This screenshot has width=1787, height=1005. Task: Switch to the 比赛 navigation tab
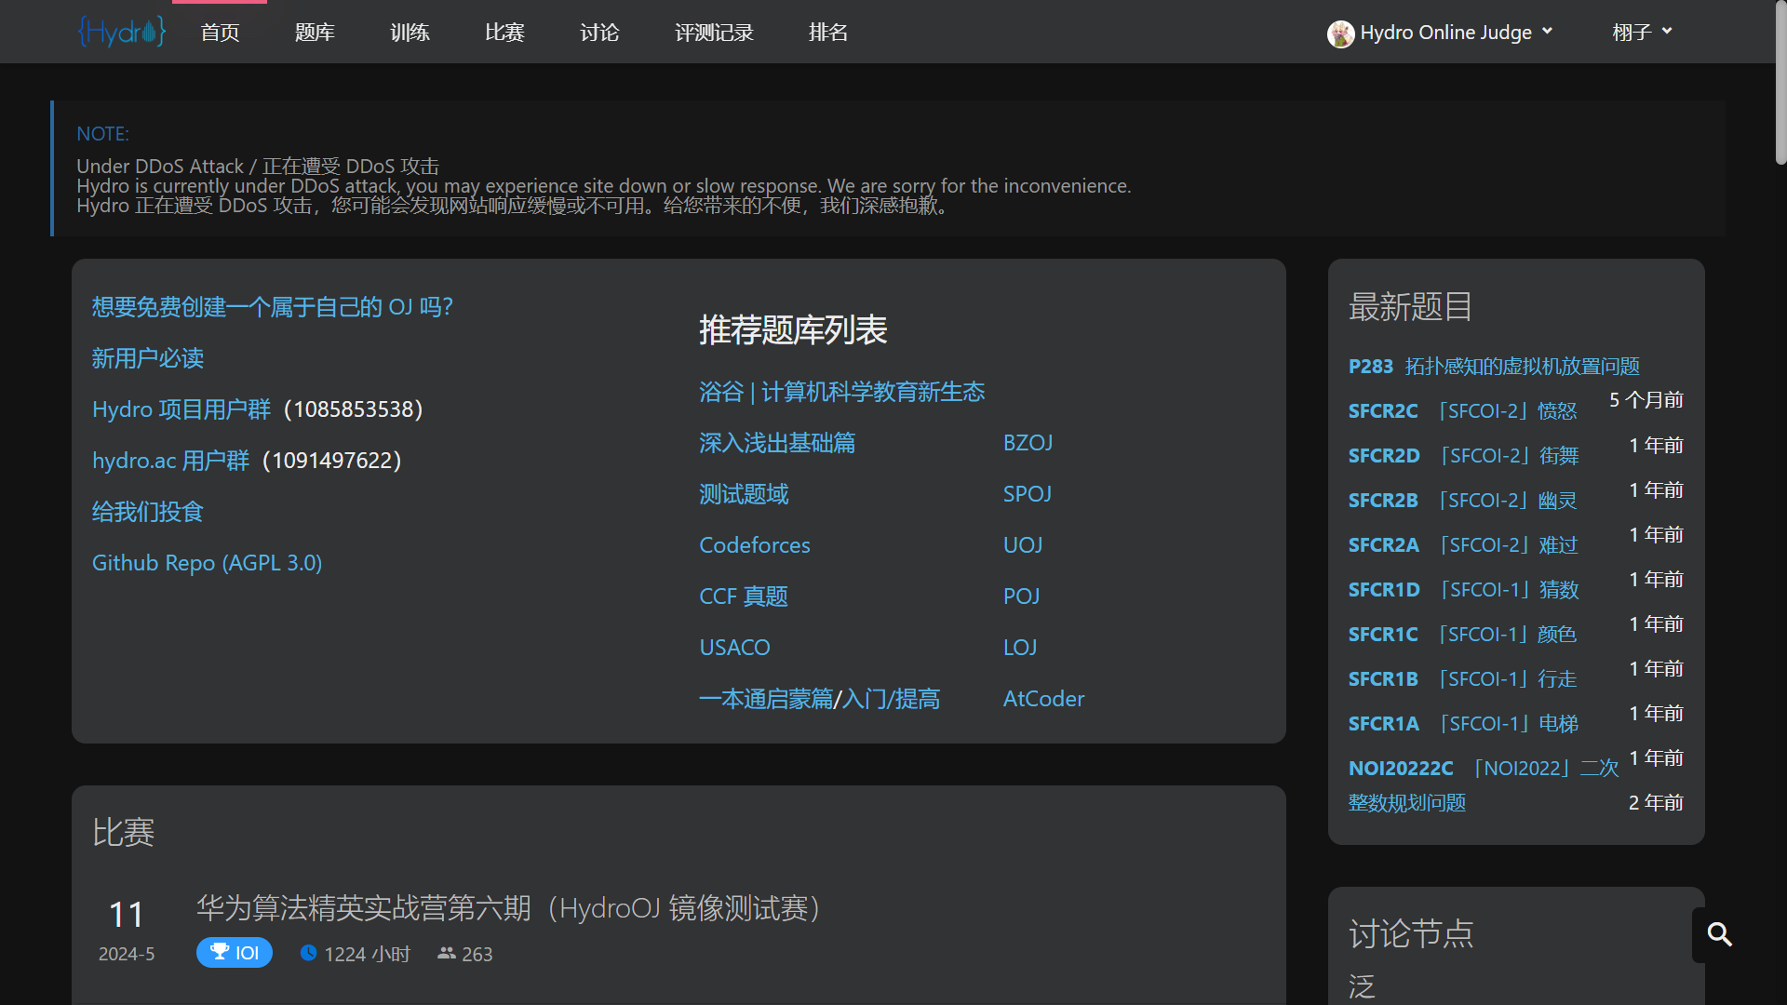(504, 33)
